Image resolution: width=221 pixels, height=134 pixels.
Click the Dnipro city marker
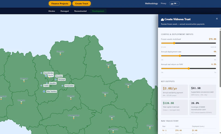pos(112,119)
